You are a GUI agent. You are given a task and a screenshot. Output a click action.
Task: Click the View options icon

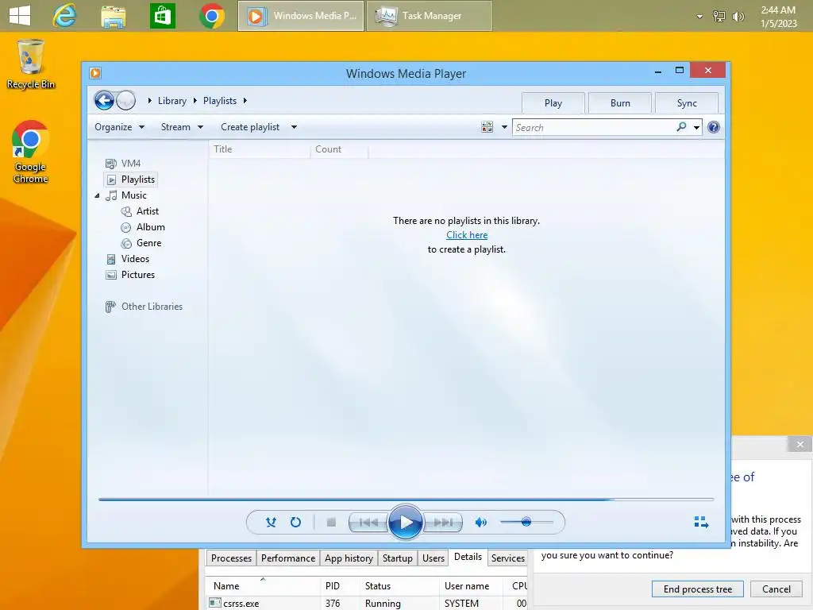click(x=487, y=127)
